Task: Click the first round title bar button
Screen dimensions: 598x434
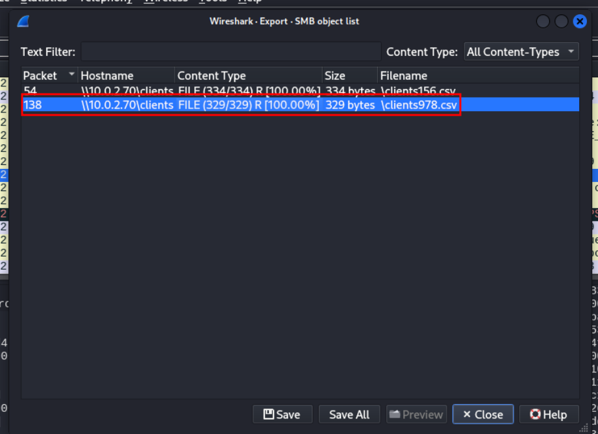Action: click(543, 21)
